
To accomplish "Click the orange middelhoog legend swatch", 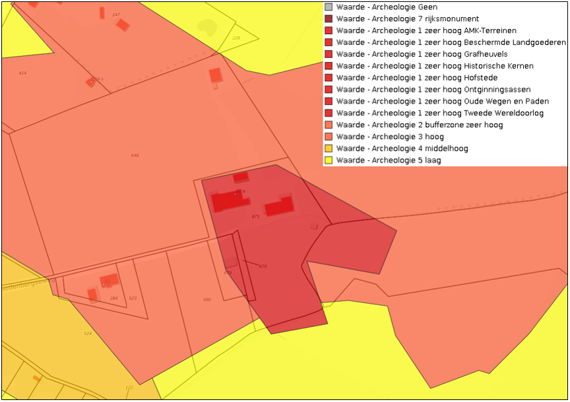I will click(x=329, y=148).
